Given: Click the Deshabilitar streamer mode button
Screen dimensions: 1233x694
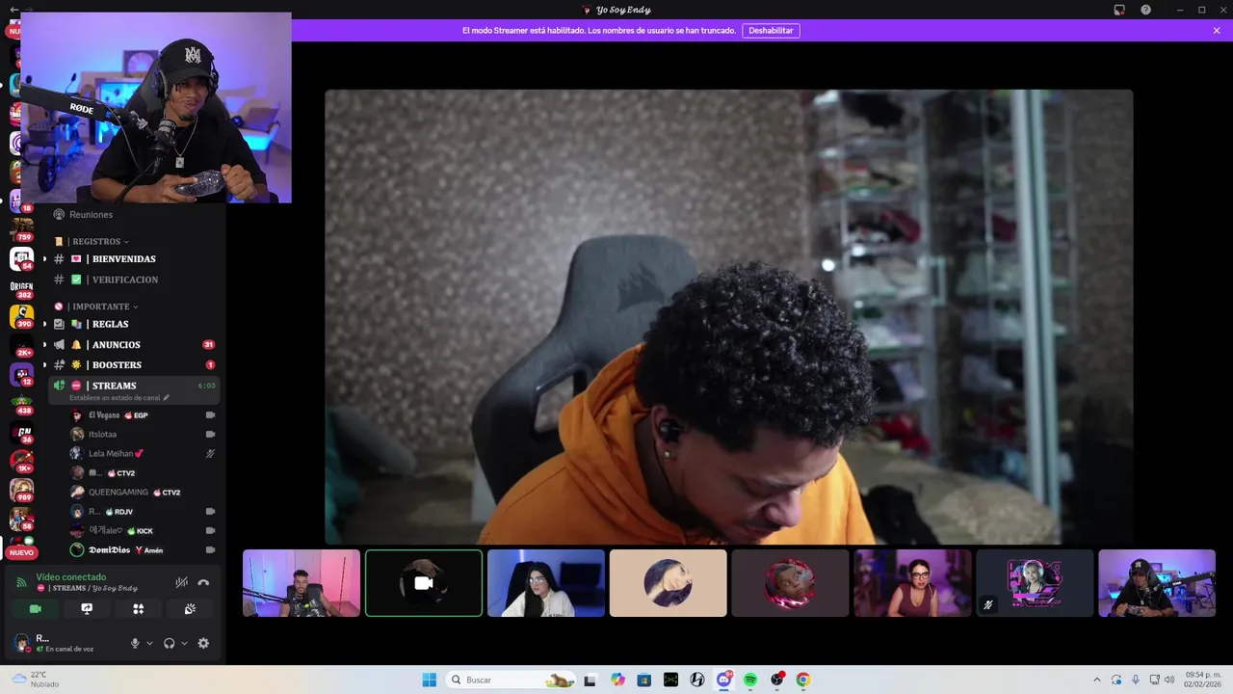Looking at the screenshot, I should tap(771, 30).
